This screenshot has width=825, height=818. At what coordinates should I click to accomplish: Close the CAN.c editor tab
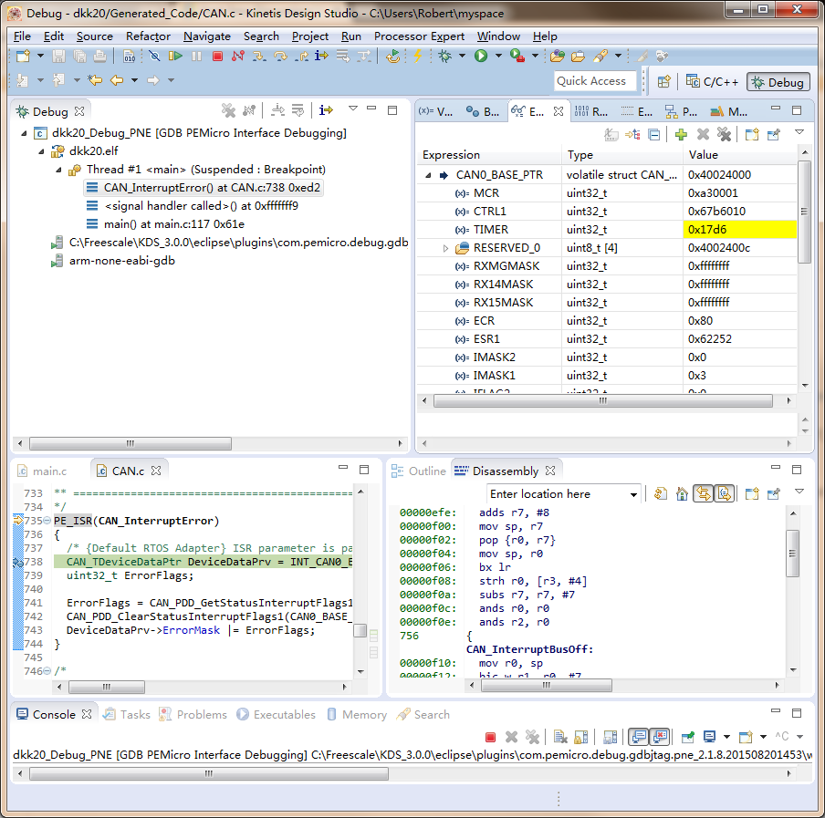tap(156, 471)
